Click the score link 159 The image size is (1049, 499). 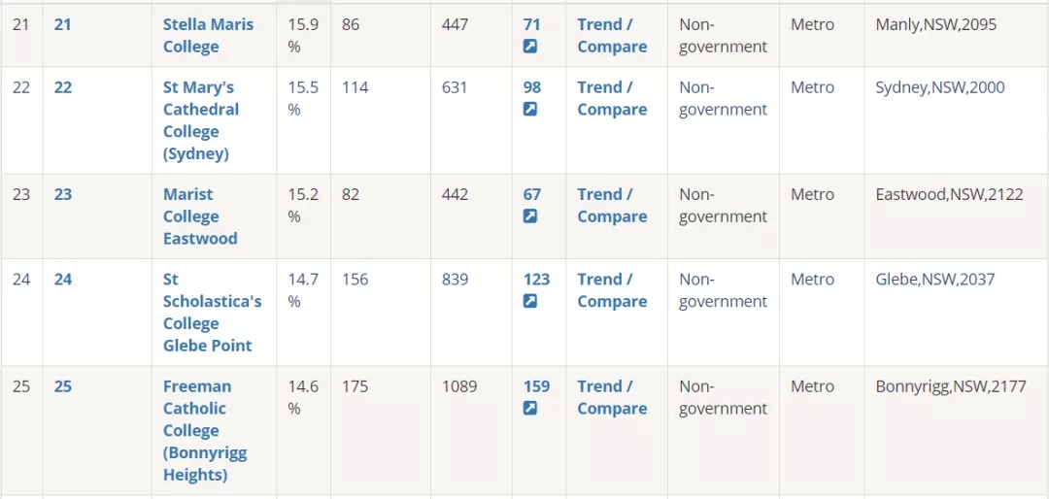click(536, 386)
